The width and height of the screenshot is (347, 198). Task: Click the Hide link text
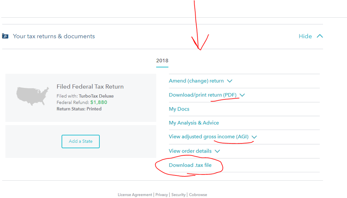coord(305,36)
